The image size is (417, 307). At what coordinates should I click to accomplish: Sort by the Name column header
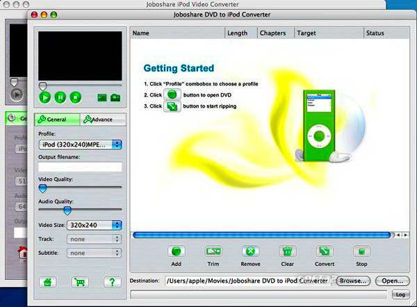click(178, 33)
